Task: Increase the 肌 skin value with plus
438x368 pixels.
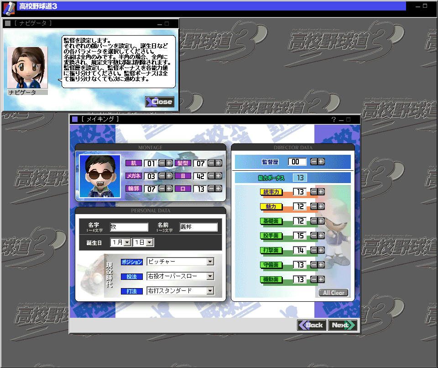Action: click(x=169, y=163)
